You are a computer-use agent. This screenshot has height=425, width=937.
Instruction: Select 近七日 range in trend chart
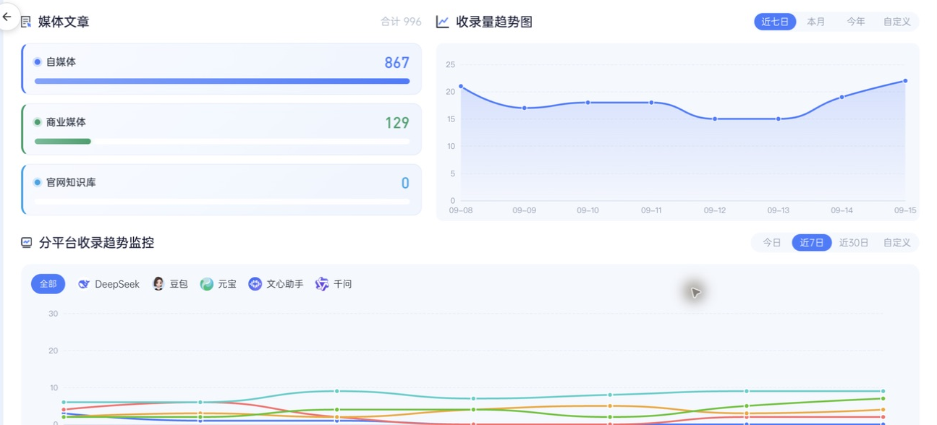775,22
